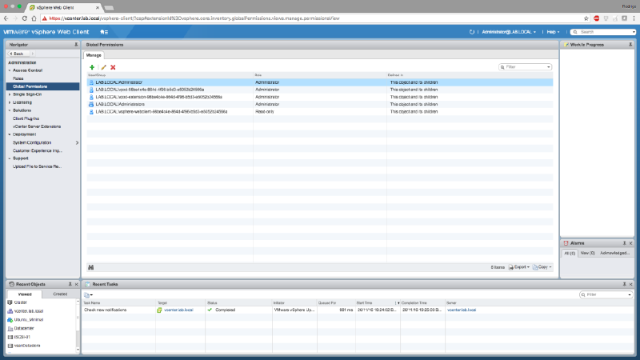Click the vcenter.lab.local target link
640x360 pixels.
pyautogui.click(x=178, y=309)
